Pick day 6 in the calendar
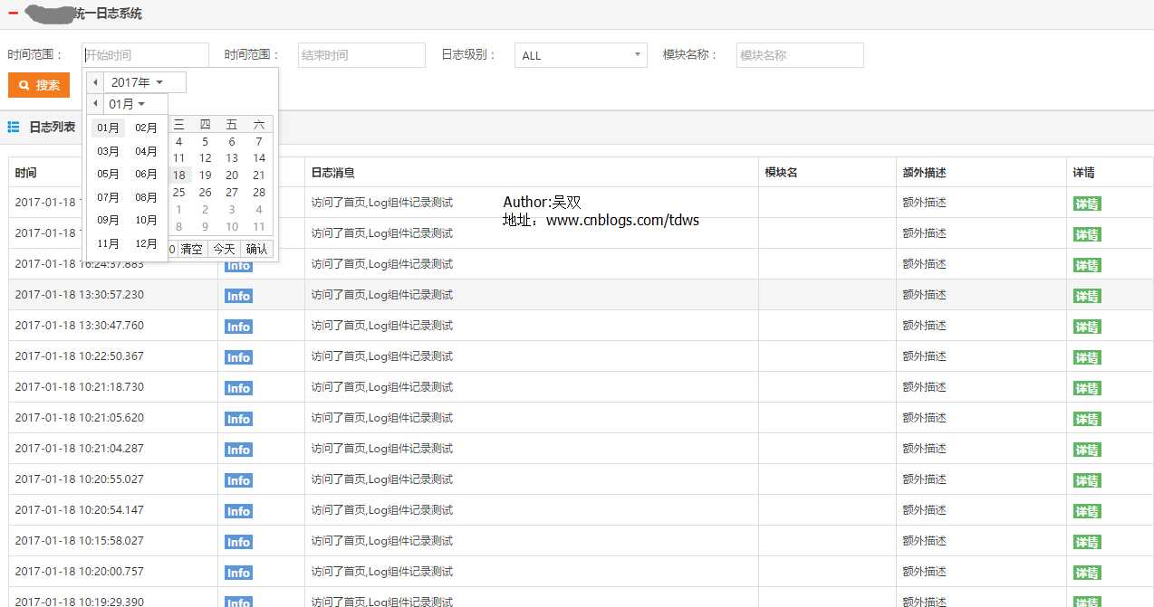The image size is (1154, 607). tap(232, 141)
